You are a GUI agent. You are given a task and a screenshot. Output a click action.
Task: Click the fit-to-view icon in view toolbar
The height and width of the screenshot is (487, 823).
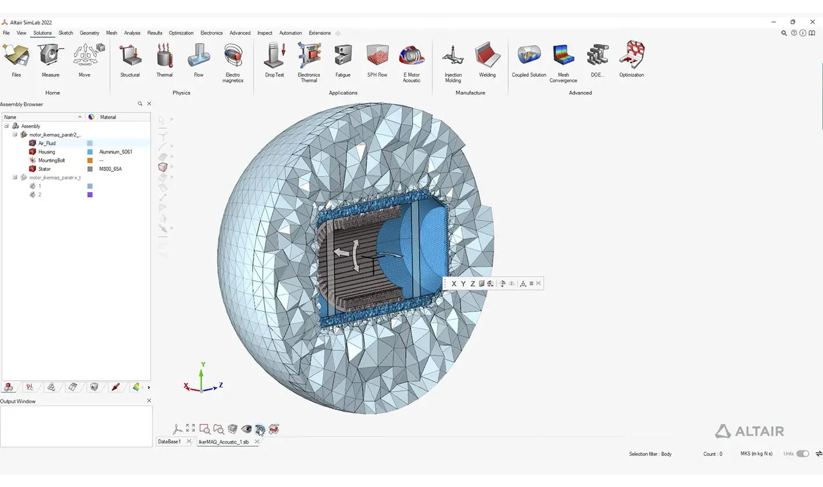(x=191, y=429)
